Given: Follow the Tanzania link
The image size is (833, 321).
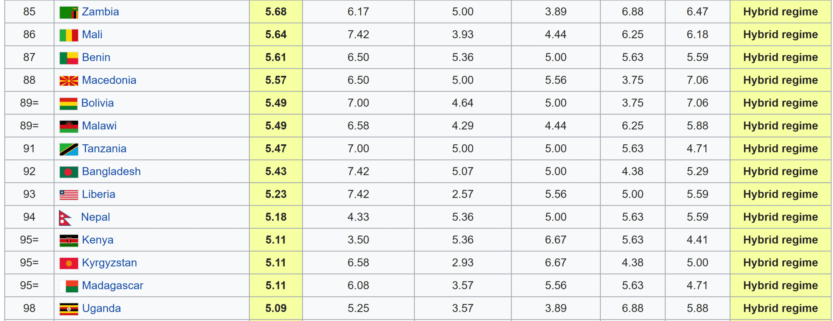Looking at the screenshot, I should (x=104, y=149).
